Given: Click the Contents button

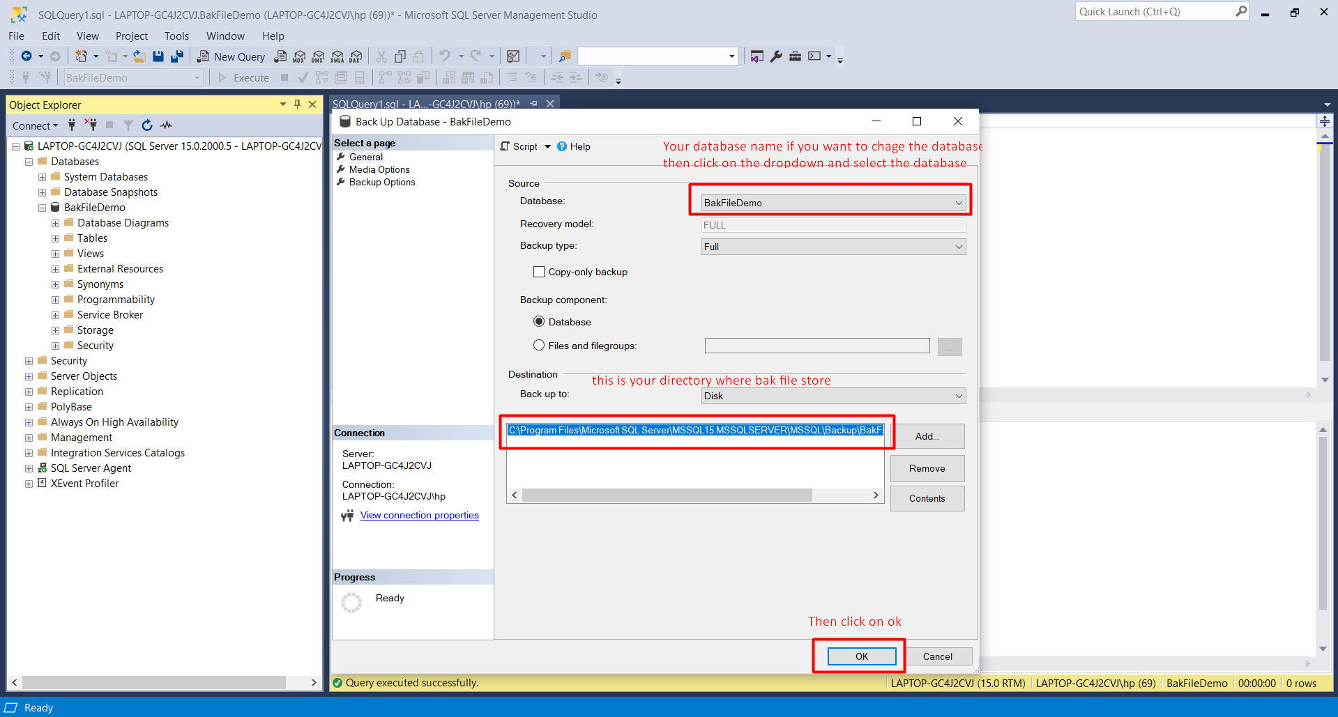Looking at the screenshot, I should click(927, 498).
